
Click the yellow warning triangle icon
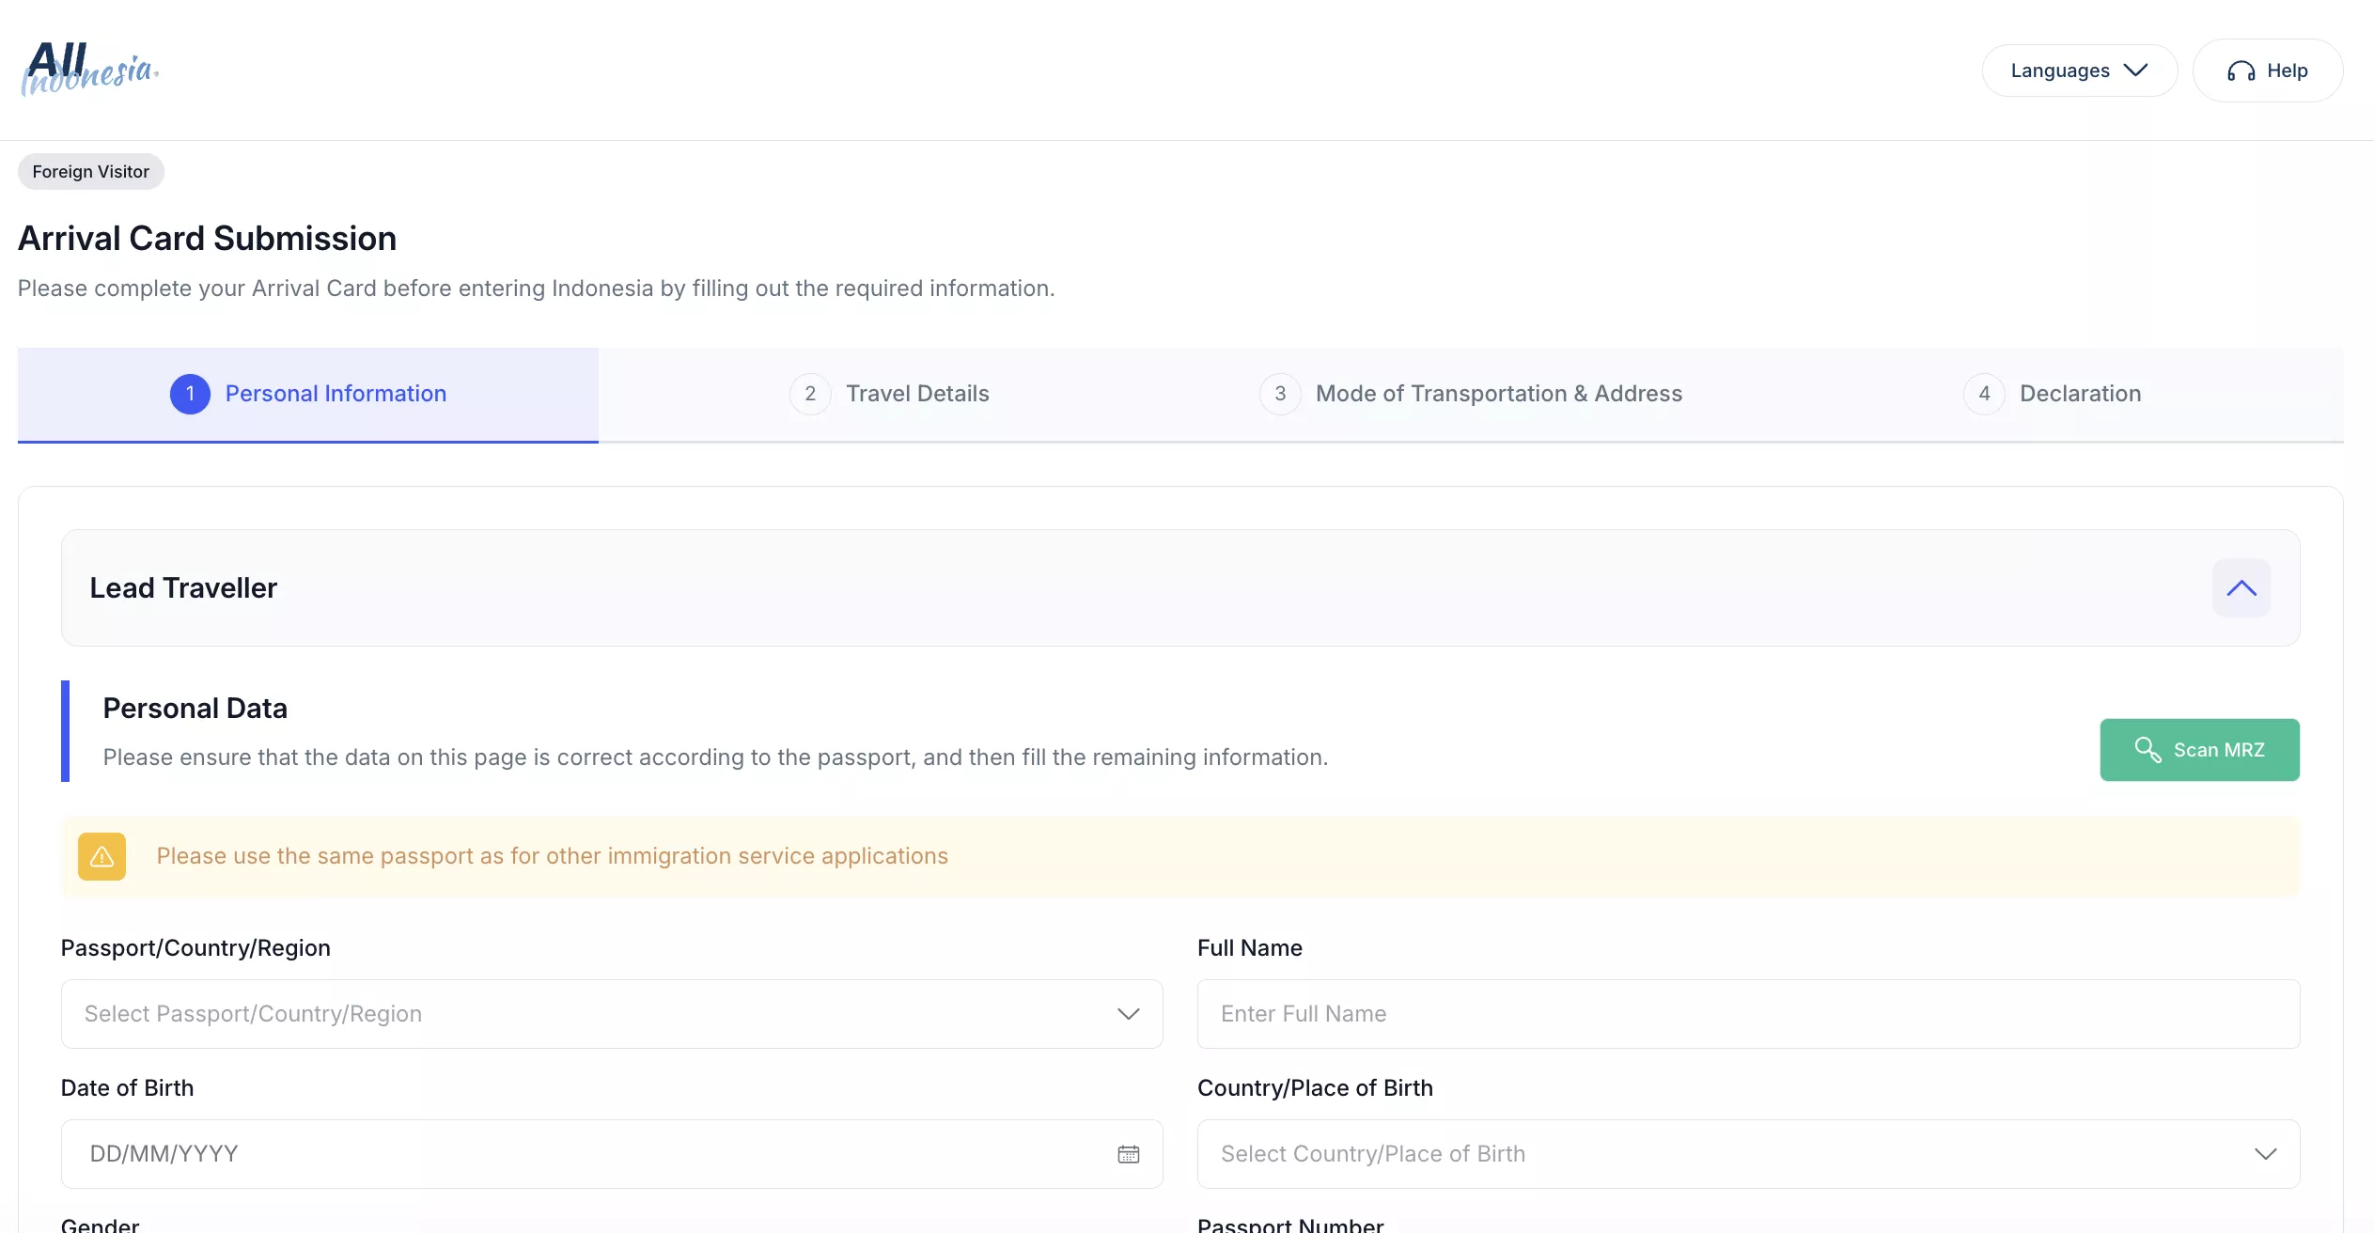pos(102,856)
